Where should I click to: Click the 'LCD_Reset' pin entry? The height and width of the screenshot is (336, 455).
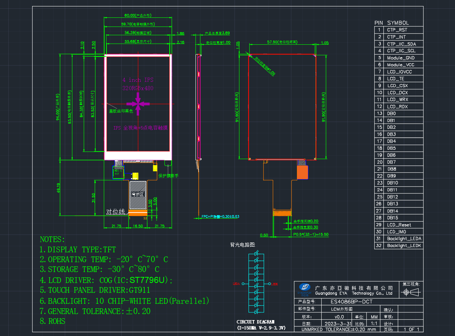click(399, 225)
